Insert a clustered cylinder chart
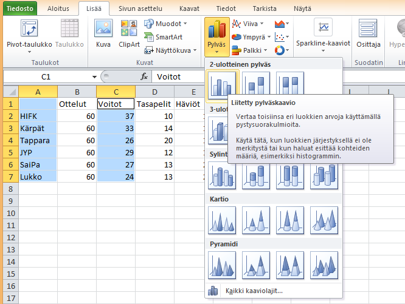Viewport: 405px width, 304px height. click(x=221, y=176)
